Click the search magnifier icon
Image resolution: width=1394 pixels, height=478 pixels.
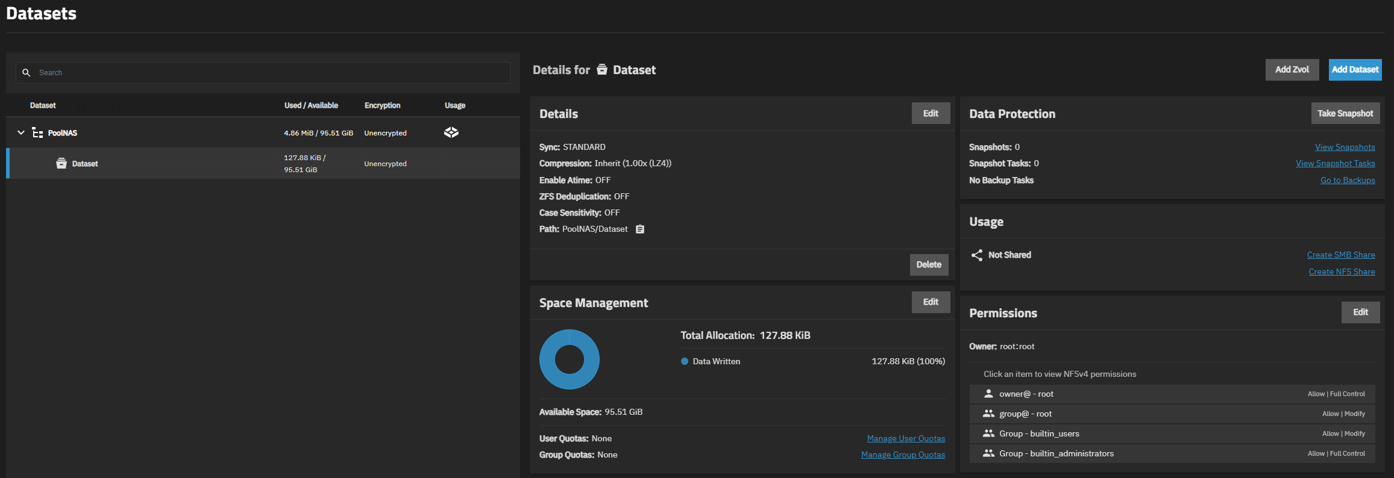[x=26, y=73]
